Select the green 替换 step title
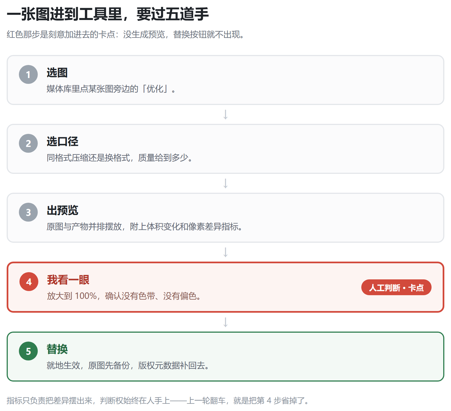Screen dimensions: 451x411 pyautogui.click(x=57, y=349)
